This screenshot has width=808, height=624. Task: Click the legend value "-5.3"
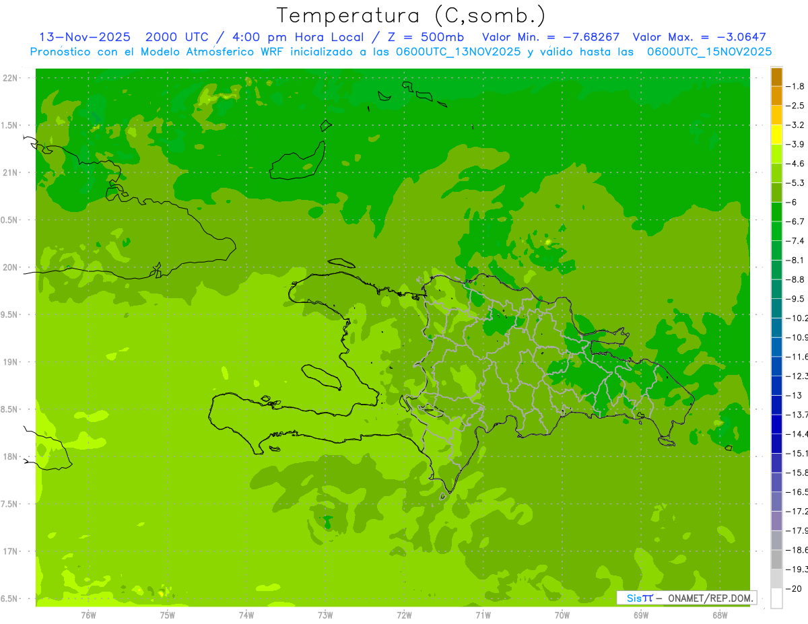[x=795, y=182]
